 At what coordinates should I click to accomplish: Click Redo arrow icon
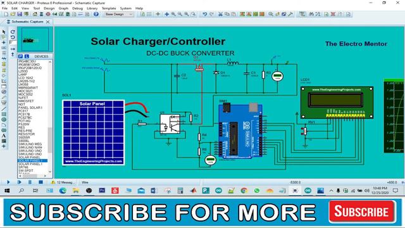(211, 14)
